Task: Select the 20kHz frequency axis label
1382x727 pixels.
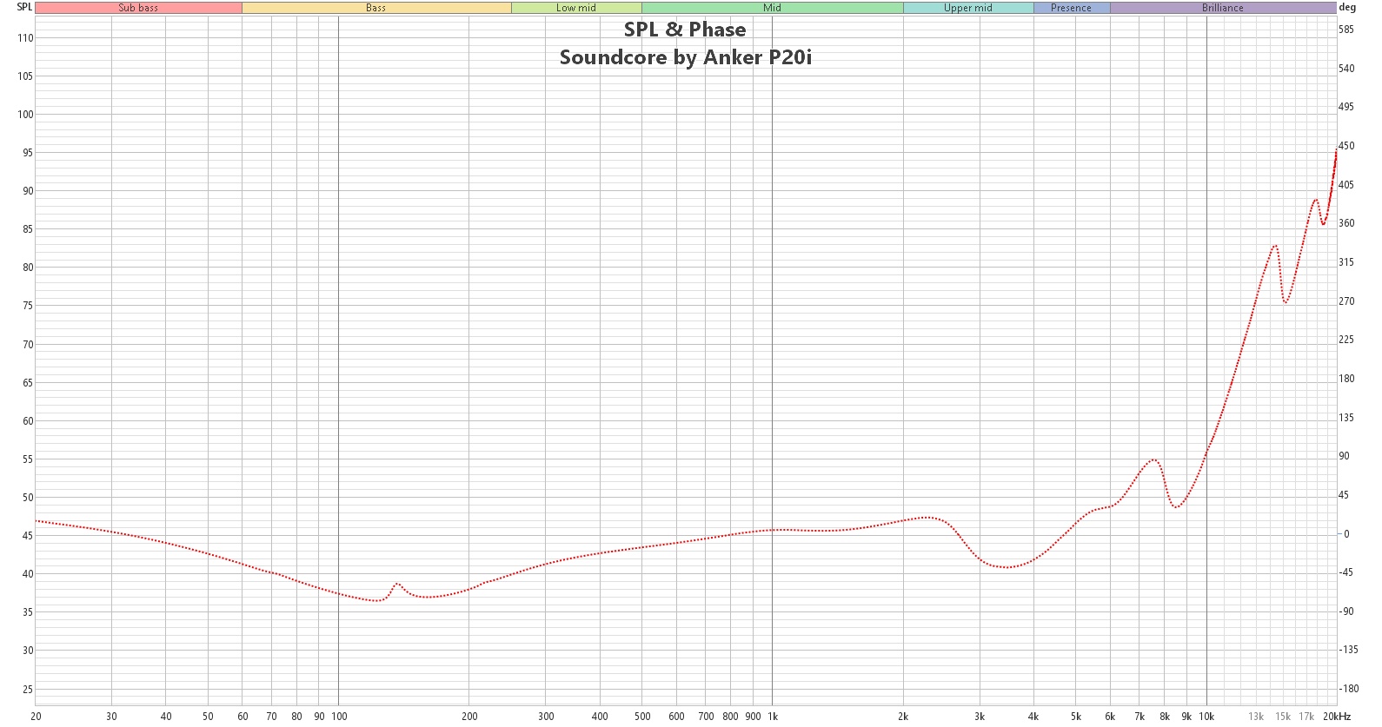Action: [x=1337, y=717]
